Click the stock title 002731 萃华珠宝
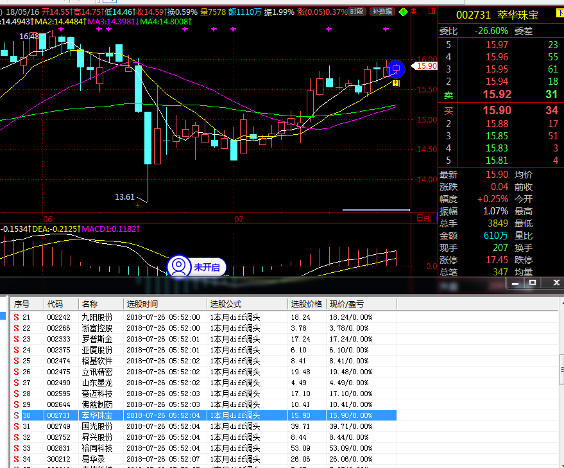The width and height of the screenshot is (564, 468). pyautogui.click(x=497, y=15)
